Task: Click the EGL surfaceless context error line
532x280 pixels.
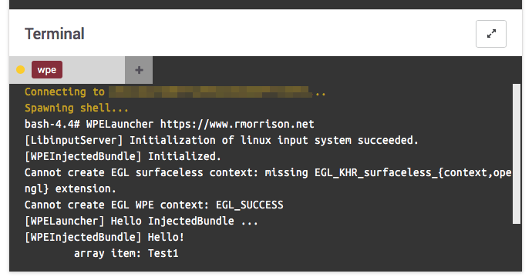Action: click(268, 181)
